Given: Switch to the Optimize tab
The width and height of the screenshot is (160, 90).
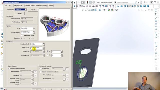Looking at the screenshot, I should click(x=50, y=5).
